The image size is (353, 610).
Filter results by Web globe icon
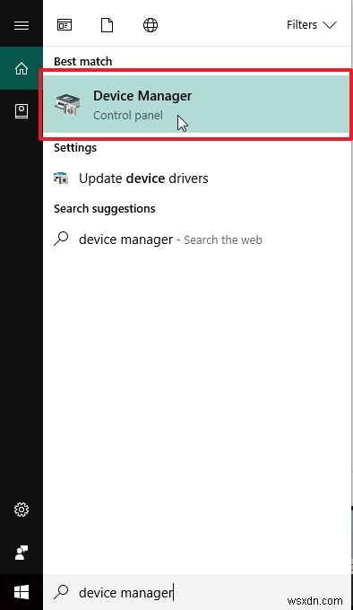(x=151, y=25)
